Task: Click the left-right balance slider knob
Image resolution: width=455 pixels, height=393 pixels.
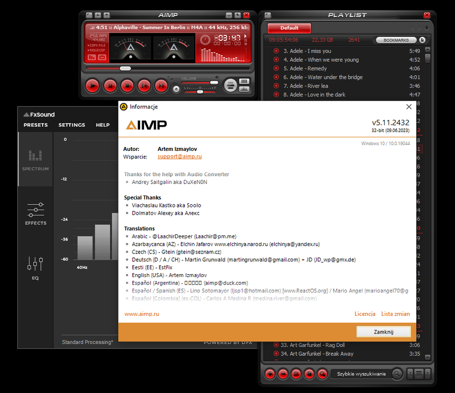Action: tap(200, 92)
